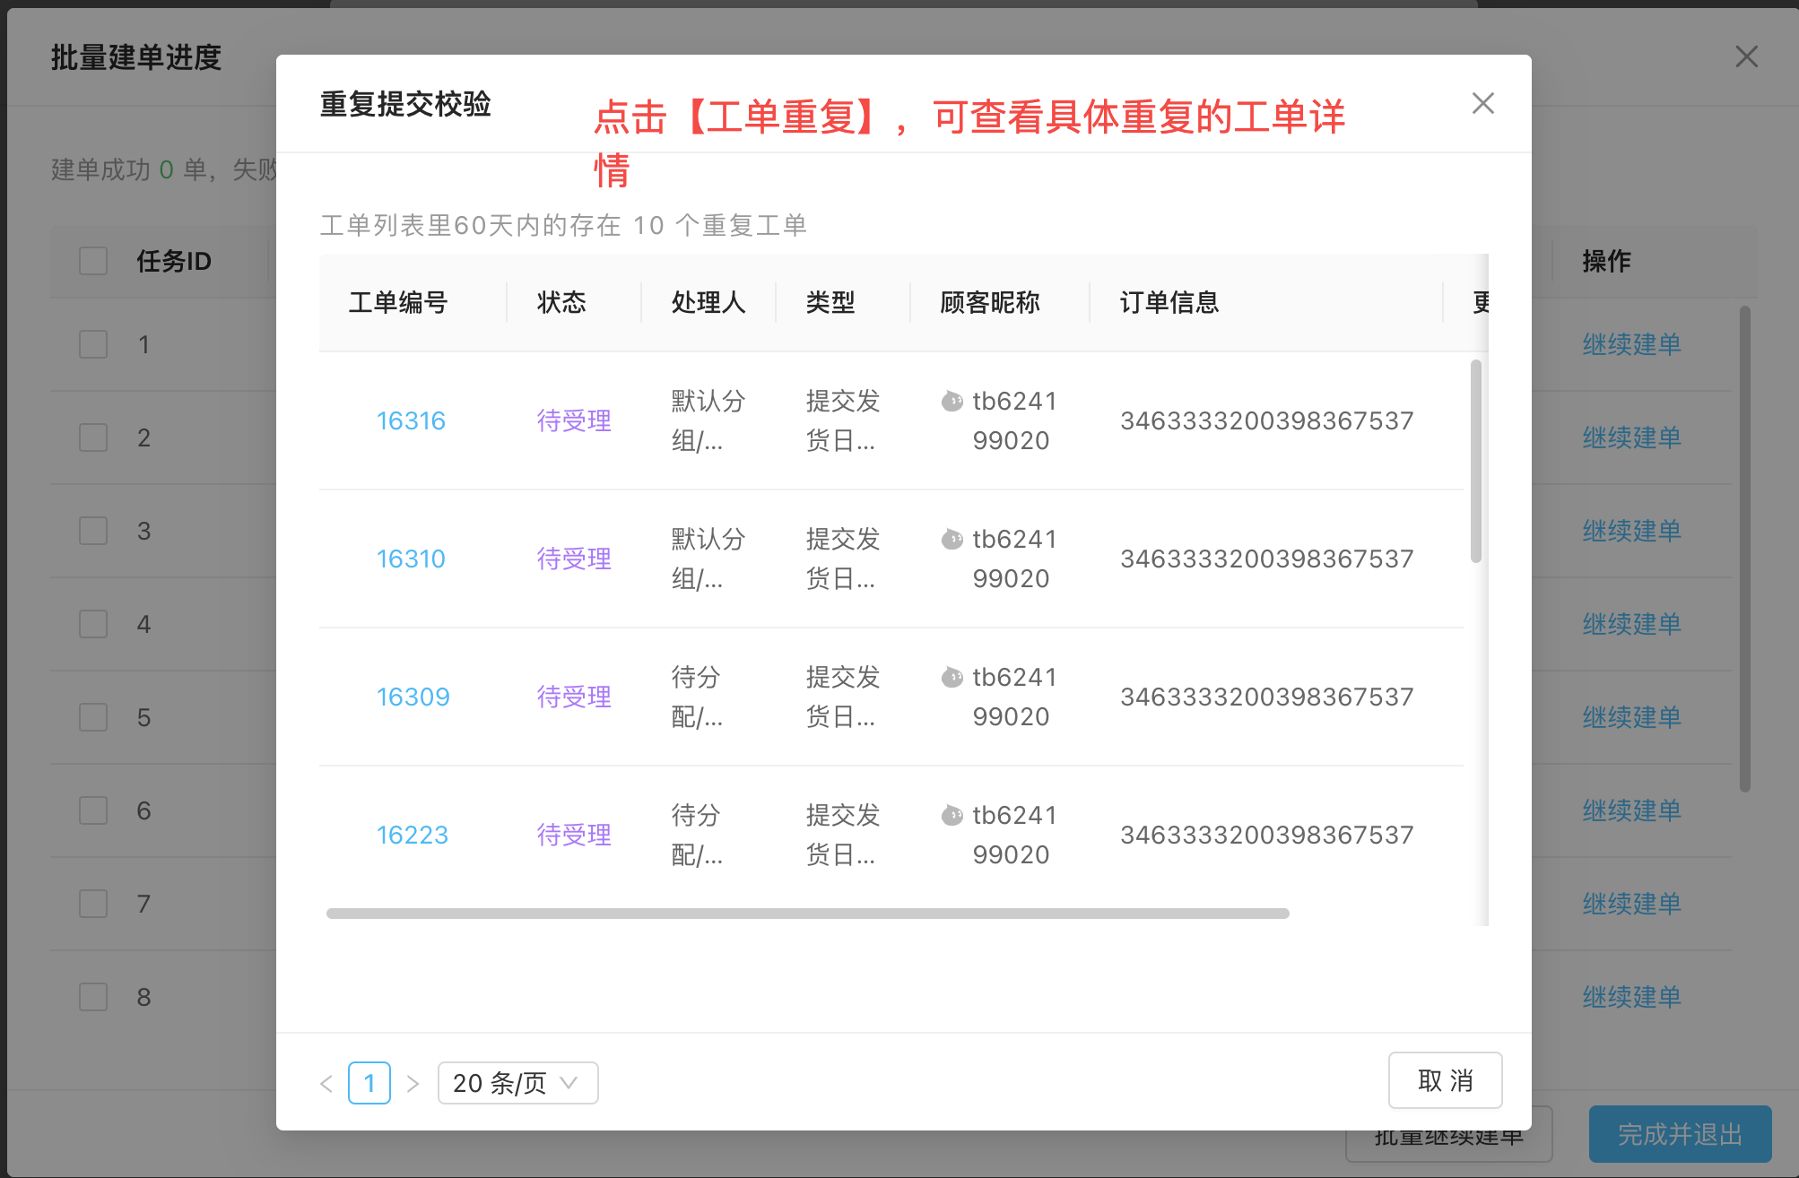Screen dimensions: 1799x1178
Task: Toggle the select-all checkbox beside 任务ID
Action: tap(93, 261)
